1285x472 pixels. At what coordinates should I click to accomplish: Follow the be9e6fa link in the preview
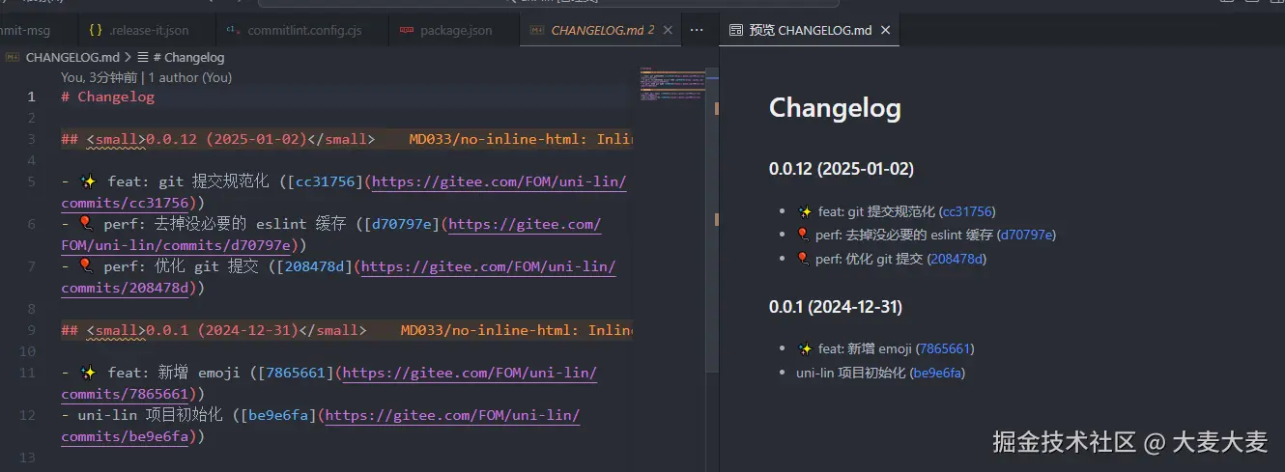(937, 373)
